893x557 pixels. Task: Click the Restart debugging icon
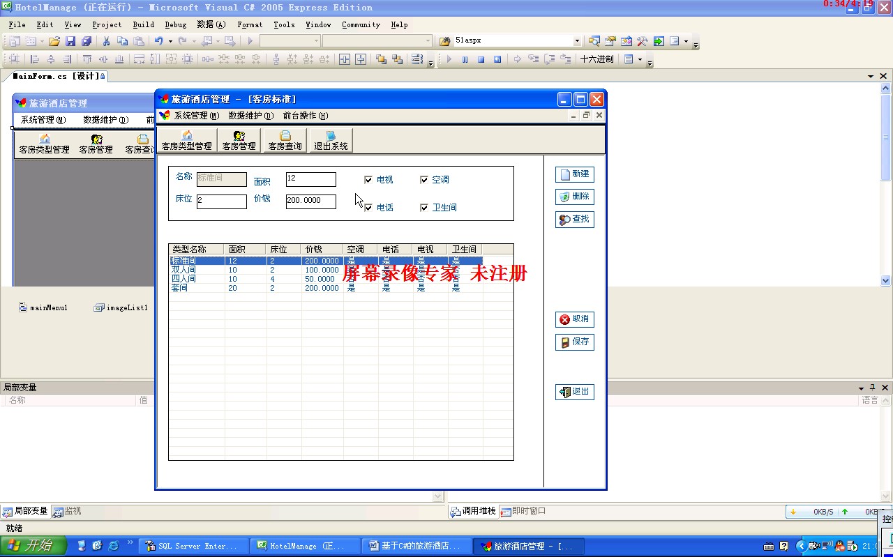pos(497,59)
